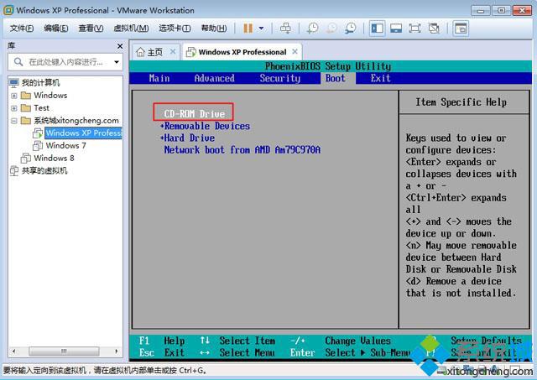Expand the Windows folder in library
This screenshot has height=380, width=537.
coord(14,96)
